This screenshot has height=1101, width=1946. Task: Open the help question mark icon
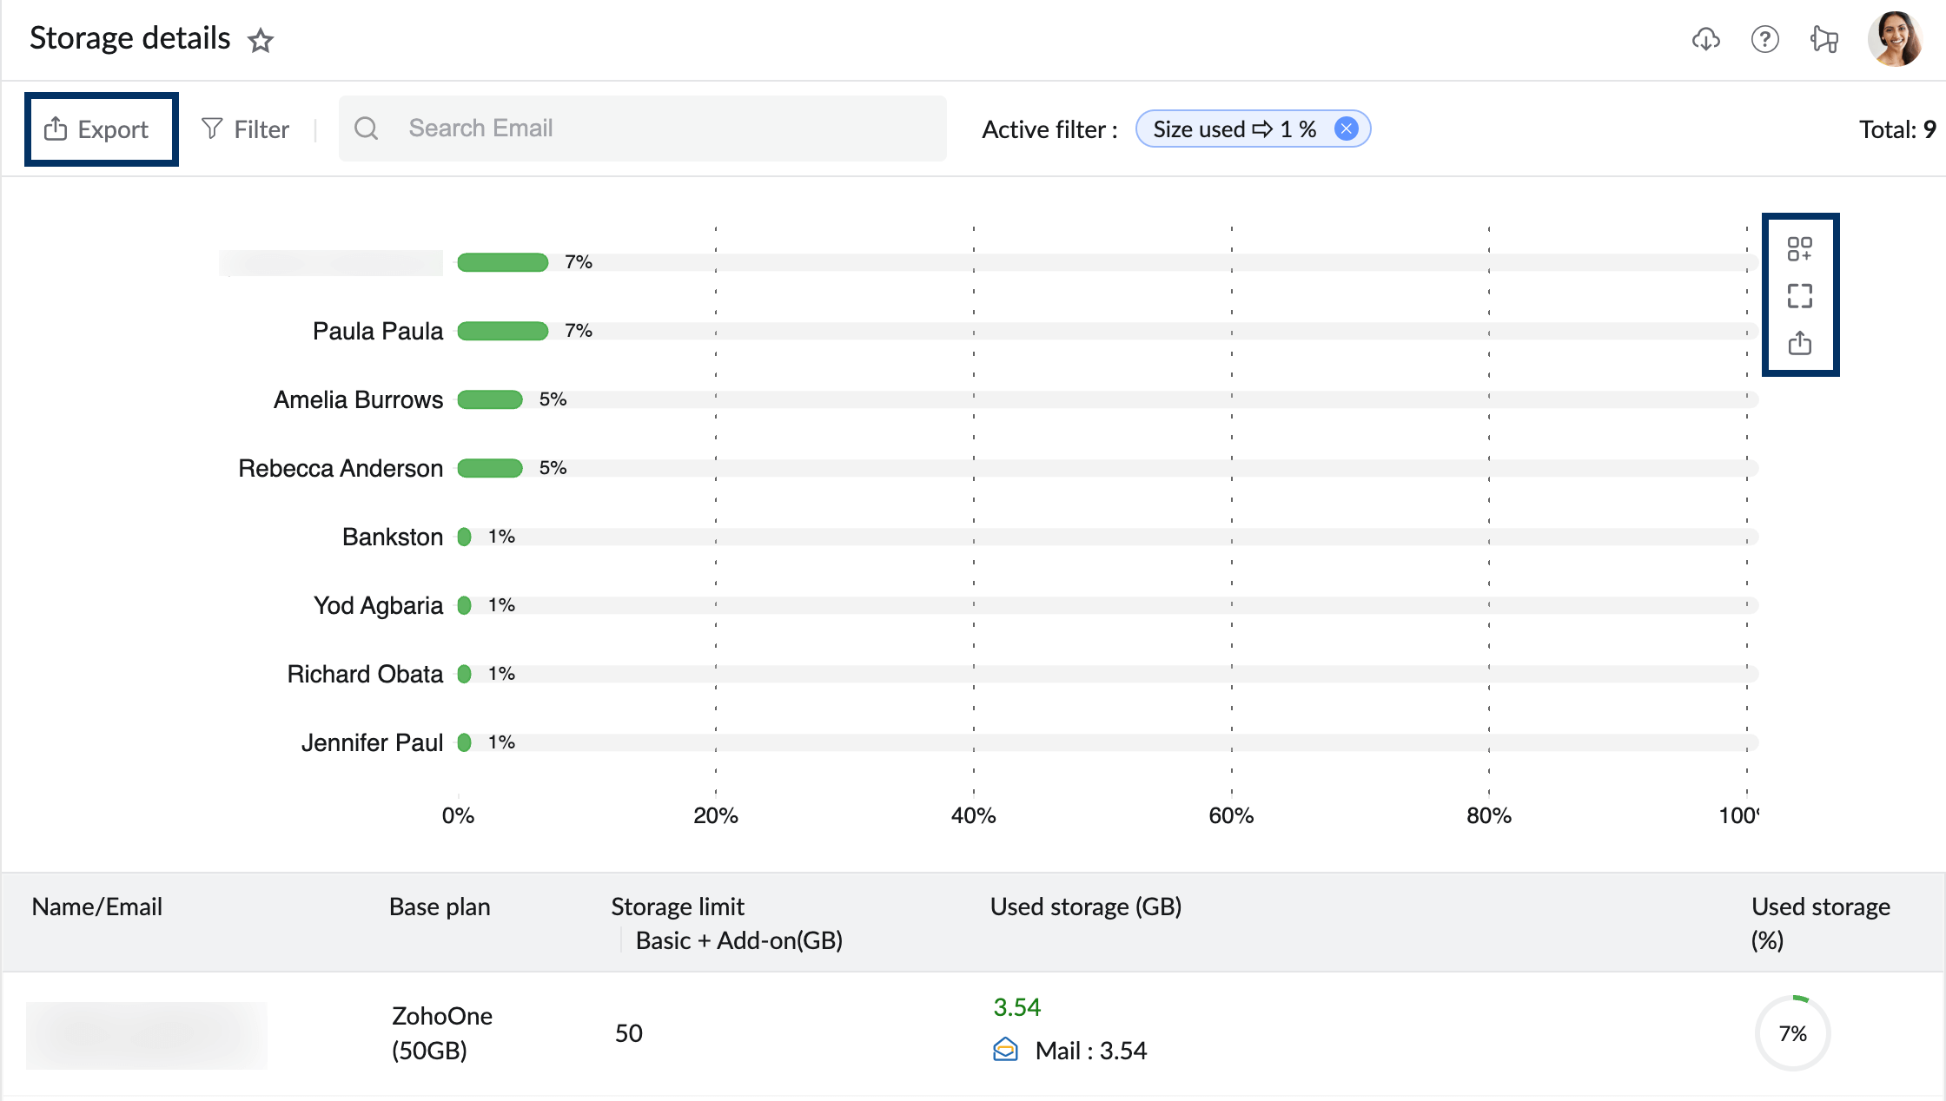click(x=1764, y=39)
